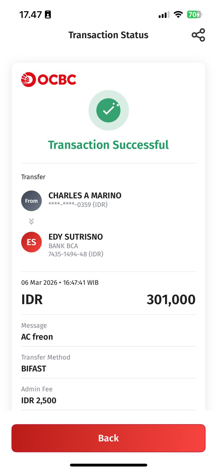The width and height of the screenshot is (217, 471).
Task: Tap recipient name EDY SUTRISNO
Action: coord(76,237)
